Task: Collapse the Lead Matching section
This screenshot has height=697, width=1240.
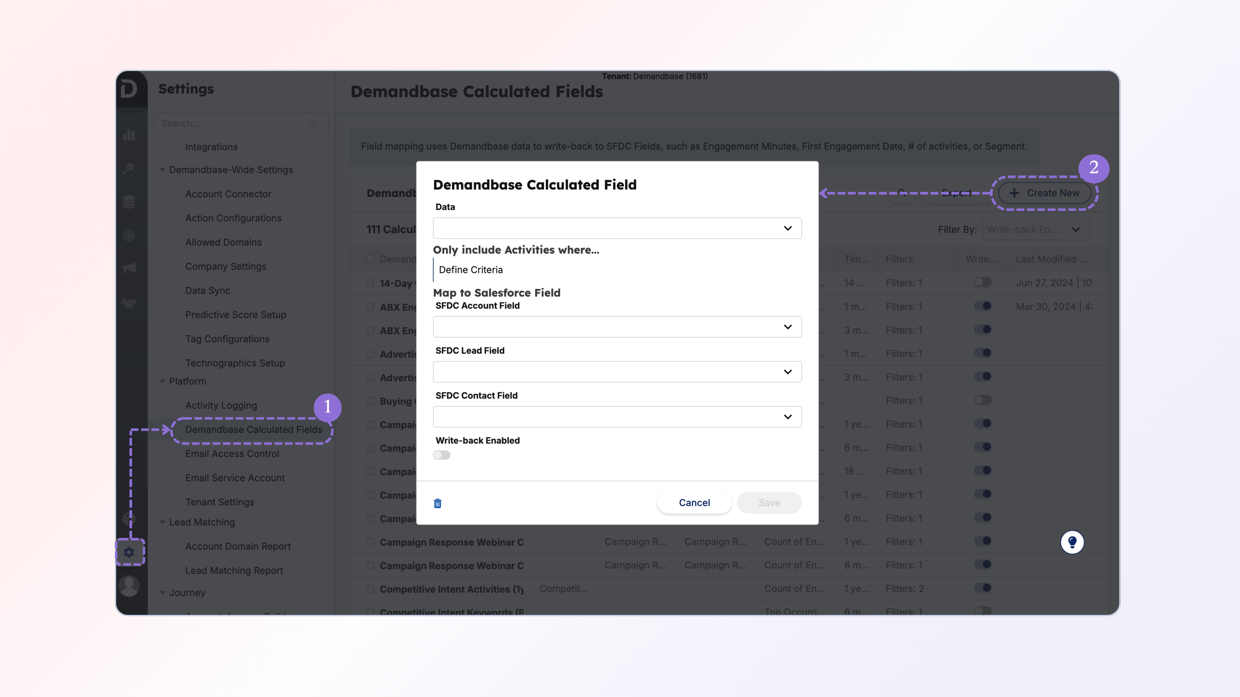Action: point(162,522)
